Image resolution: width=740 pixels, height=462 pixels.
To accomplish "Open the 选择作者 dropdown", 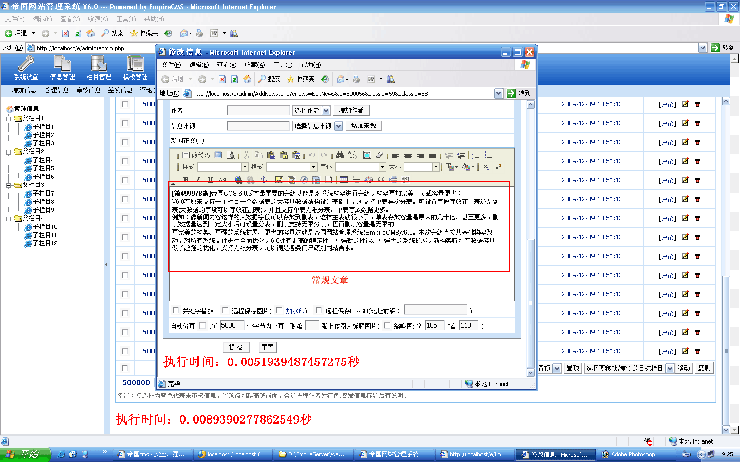I will click(311, 110).
